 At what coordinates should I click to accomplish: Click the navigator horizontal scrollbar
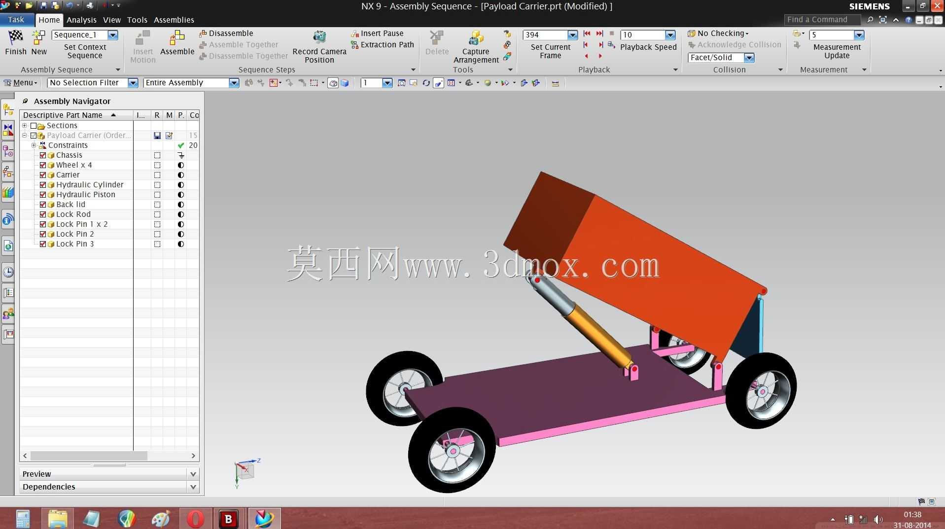pyautogui.click(x=89, y=456)
